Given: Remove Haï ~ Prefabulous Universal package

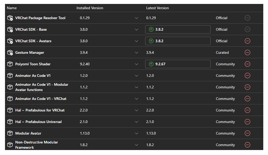Looking at the screenshot, I should pyautogui.click(x=247, y=122).
